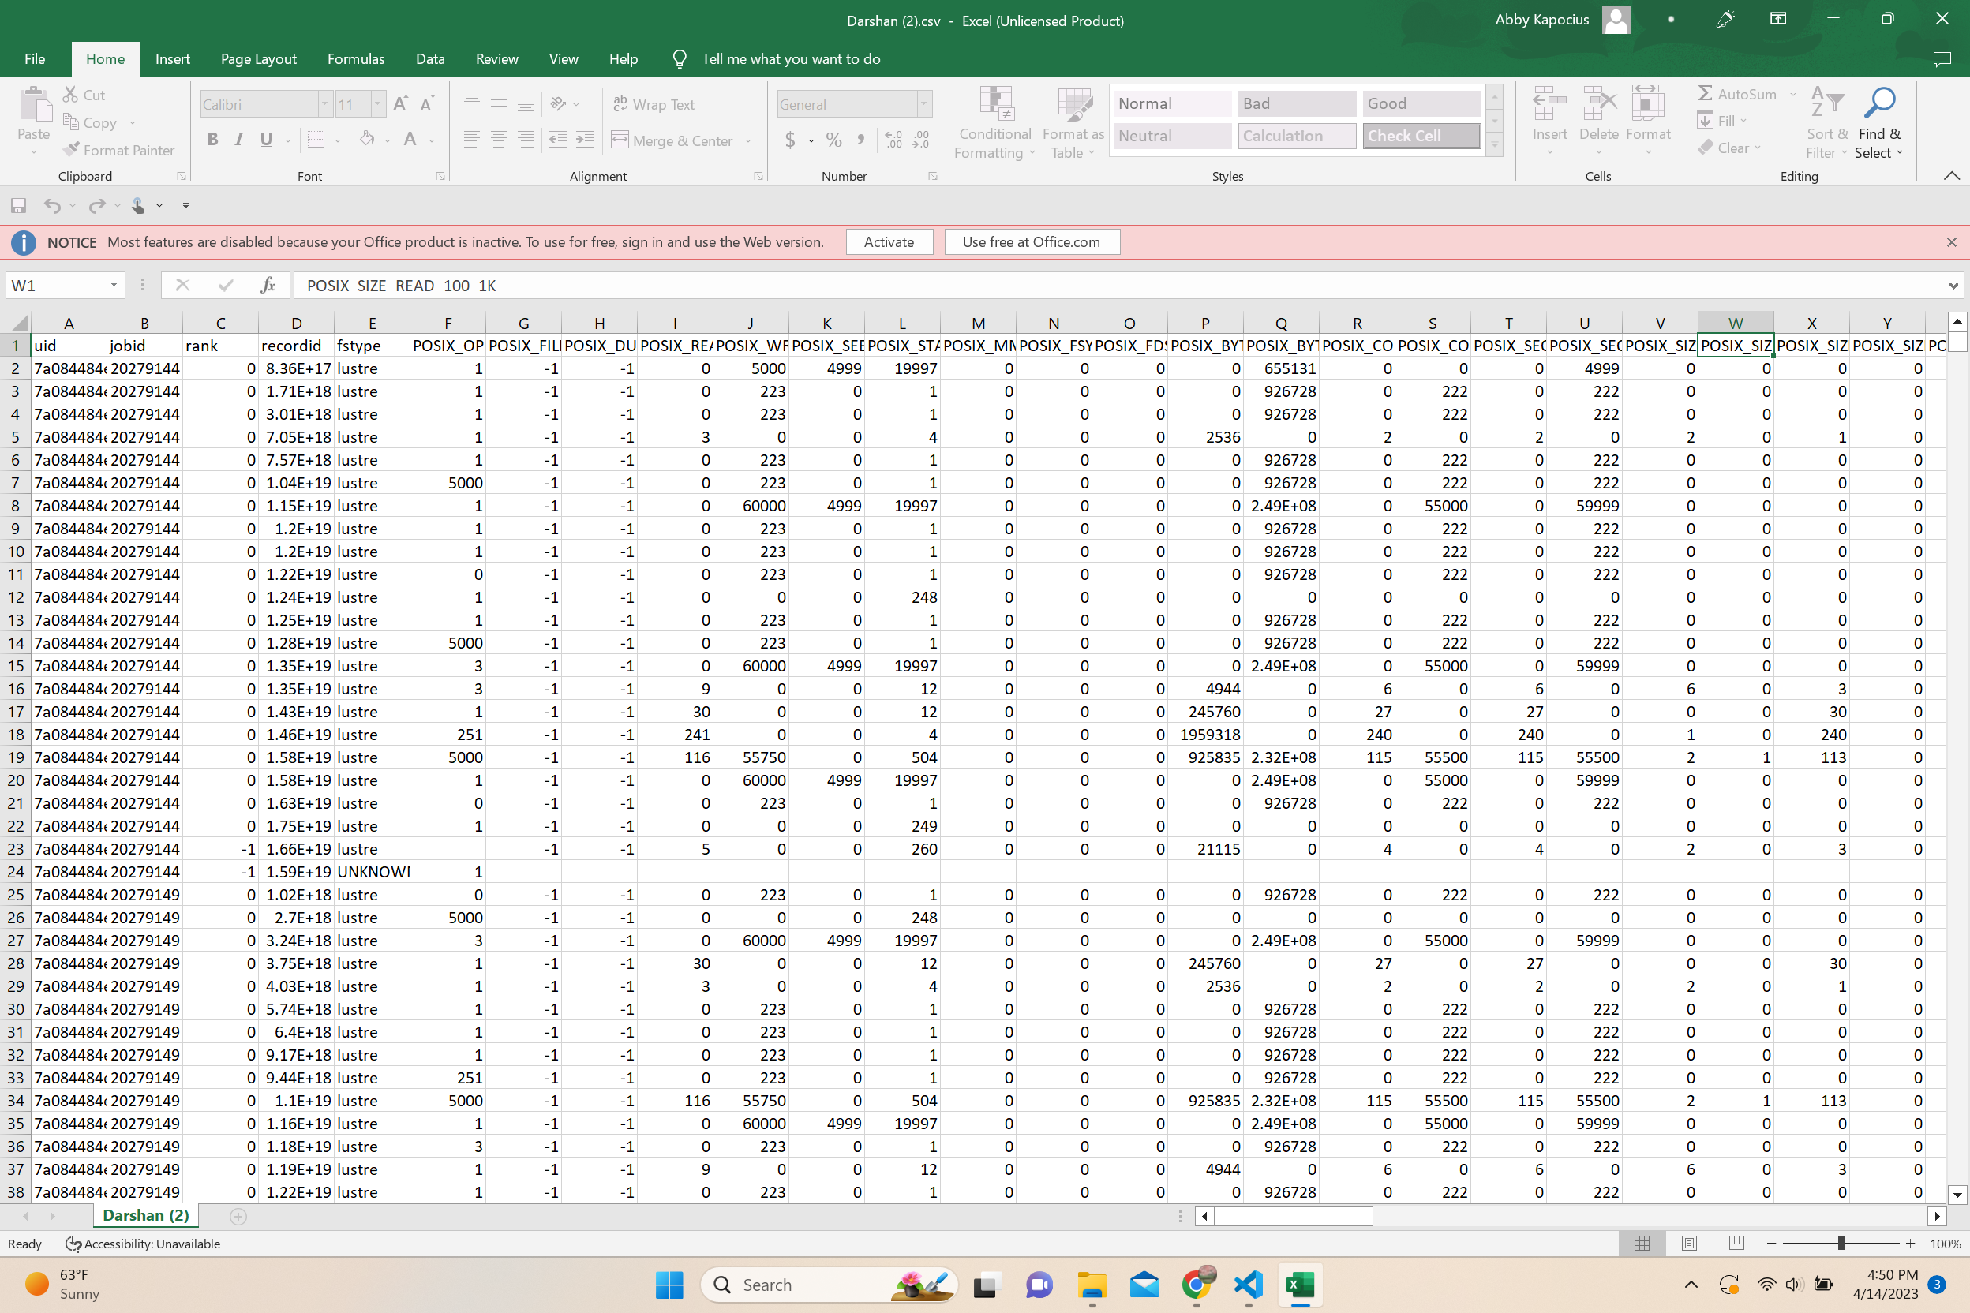Click the Excel icon in the taskbar
The image size is (1970, 1313).
tap(1299, 1285)
